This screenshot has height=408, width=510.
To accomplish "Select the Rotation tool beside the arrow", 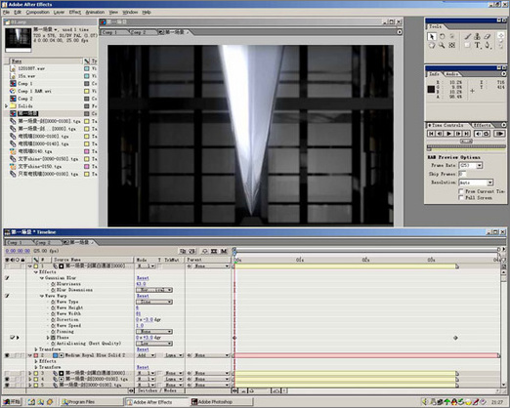I will 442,36.
